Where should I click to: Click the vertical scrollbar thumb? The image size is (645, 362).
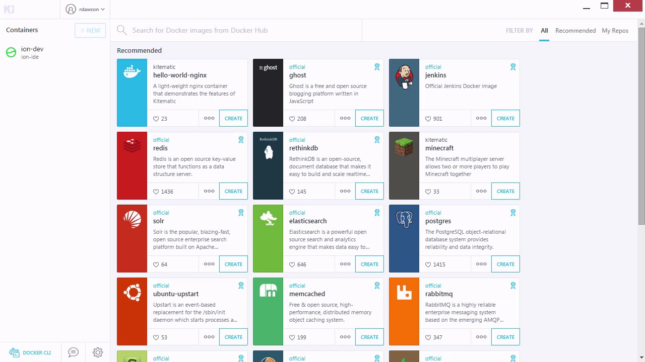[641, 126]
